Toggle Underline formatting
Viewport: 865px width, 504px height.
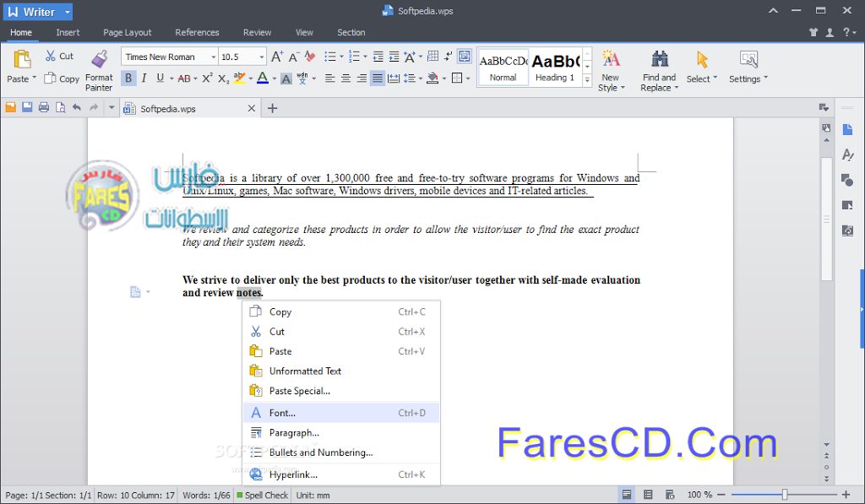(x=160, y=78)
